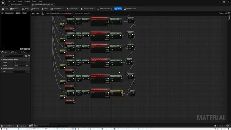Open the File menu
The width and height of the screenshot is (231, 130).
(x=9, y=1)
